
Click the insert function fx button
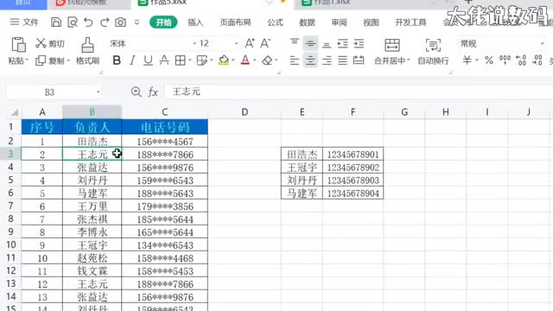153,92
